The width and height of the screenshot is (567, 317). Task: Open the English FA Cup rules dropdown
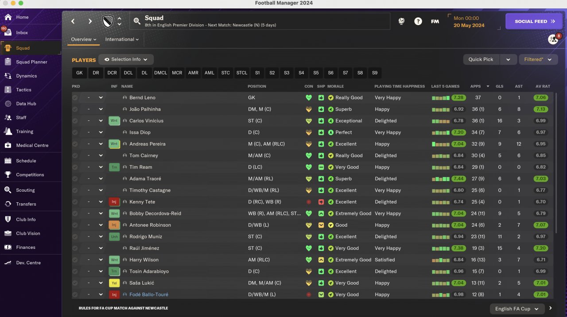[x=517, y=309]
